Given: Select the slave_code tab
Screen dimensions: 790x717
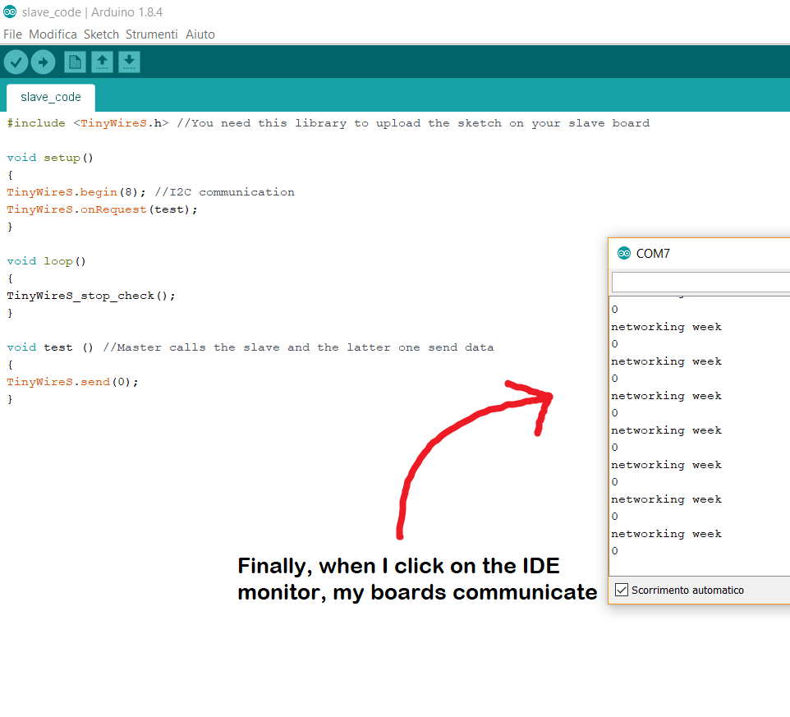Looking at the screenshot, I should point(51,97).
